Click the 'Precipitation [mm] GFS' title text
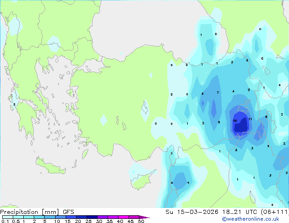The height and width of the screenshot is (223, 289). click(37, 212)
